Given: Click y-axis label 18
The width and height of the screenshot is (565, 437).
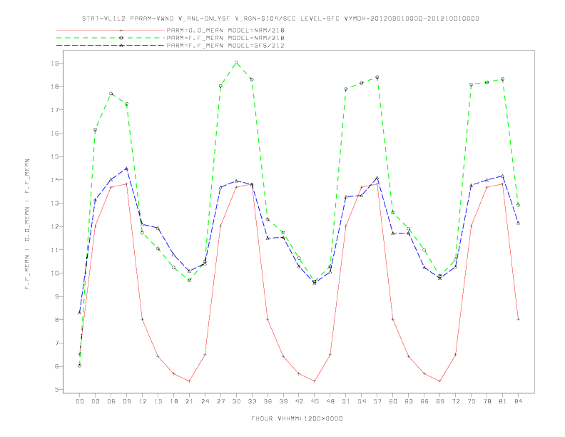Looking at the screenshot, I should point(55,86).
